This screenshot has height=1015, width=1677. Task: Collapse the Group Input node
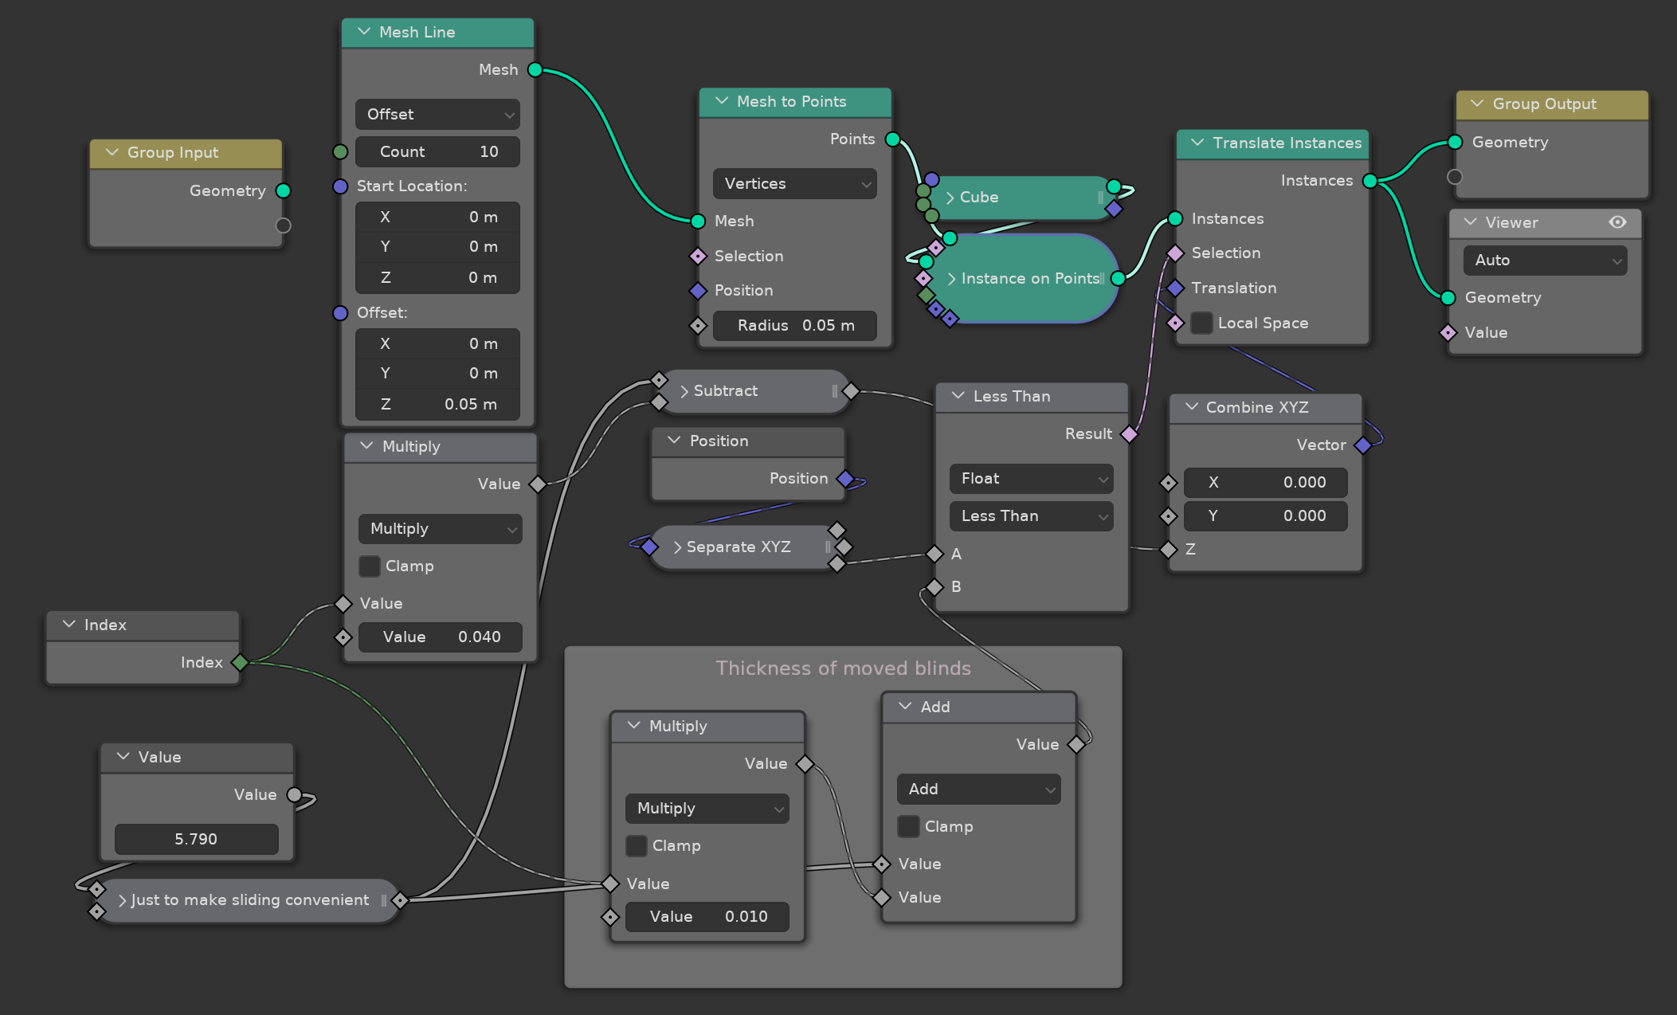(x=112, y=152)
